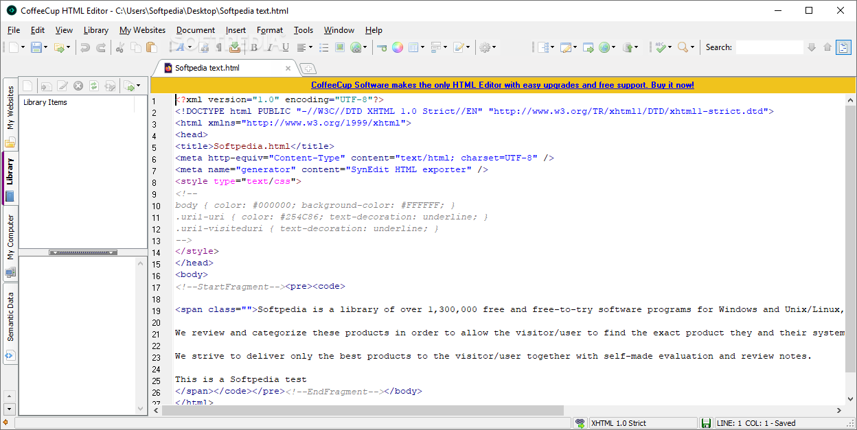Image resolution: width=857 pixels, height=430 pixels.
Task: Copy selection with the Copy icon
Action: click(136, 47)
